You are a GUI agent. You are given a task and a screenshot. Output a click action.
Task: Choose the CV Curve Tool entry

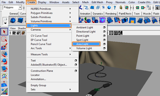pyautogui.click(x=39, y=36)
